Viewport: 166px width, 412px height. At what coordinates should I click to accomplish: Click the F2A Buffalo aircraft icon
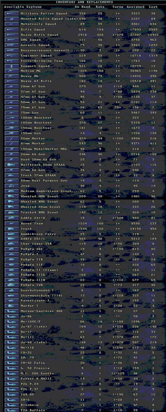coord(12,410)
